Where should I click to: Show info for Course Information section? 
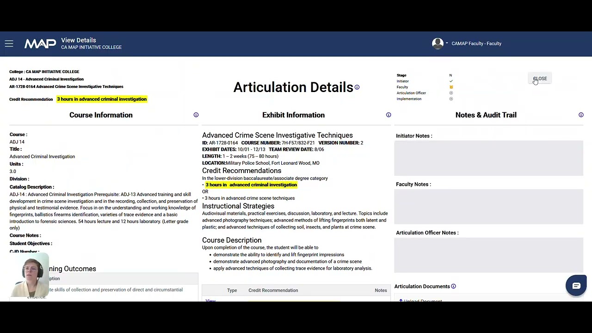(196, 115)
